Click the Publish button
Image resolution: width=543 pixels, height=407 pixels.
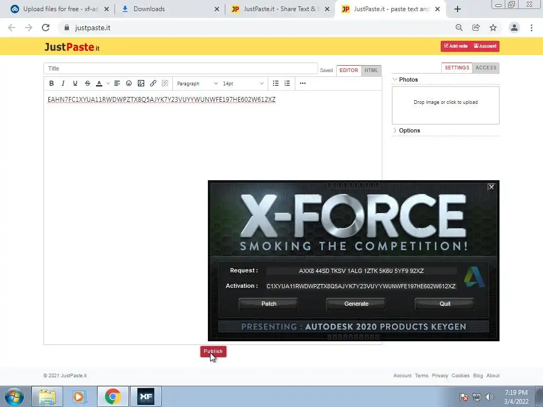(213, 351)
